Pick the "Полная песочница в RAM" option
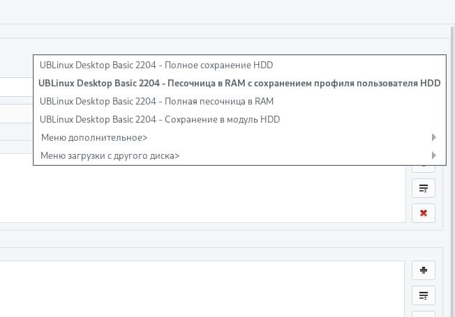This screenshot has width=455, height=317. (239, 101)
